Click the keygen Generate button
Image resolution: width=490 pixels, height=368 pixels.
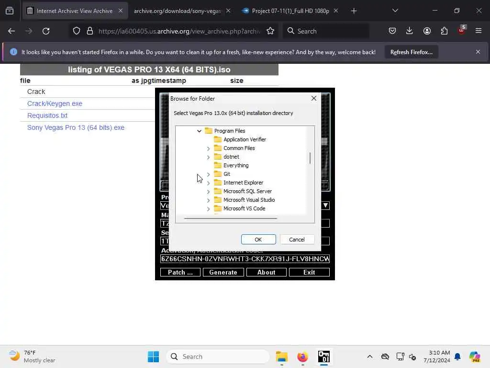click(x=223, y=272)
